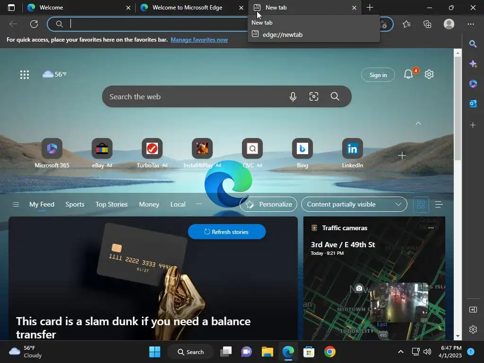This screenshot has width=484, height=363.
Task: Start voice search with microphone icon
Action: (x=293, y=96)
